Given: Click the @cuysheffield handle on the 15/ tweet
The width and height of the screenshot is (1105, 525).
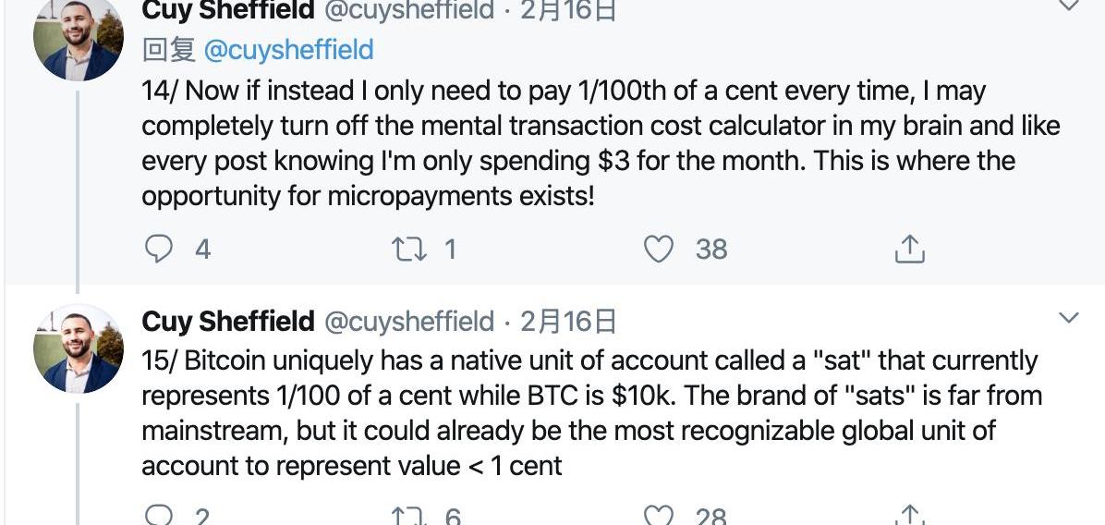Looking at the screenshot, I should (409, 322).
